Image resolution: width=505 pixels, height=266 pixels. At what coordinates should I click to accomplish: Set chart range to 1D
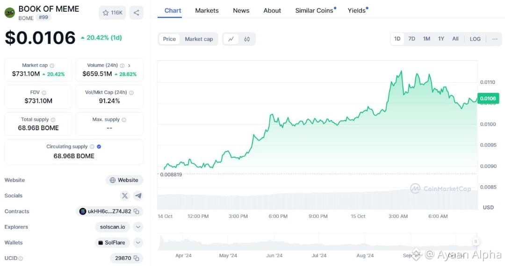(397, 39)
